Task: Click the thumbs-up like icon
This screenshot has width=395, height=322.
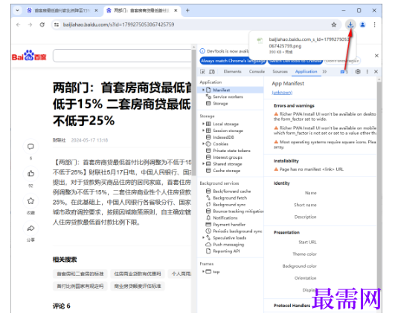Action: (30, 174)
